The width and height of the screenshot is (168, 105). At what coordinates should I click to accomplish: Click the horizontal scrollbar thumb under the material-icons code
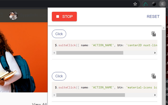point(91,95)
